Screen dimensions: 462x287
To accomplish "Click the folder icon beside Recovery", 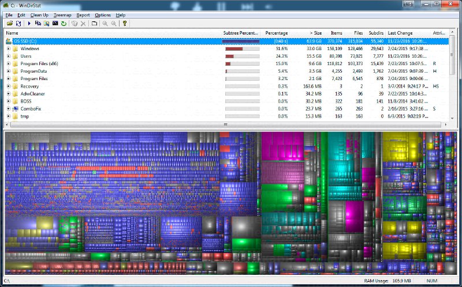I will click(15, 86).
